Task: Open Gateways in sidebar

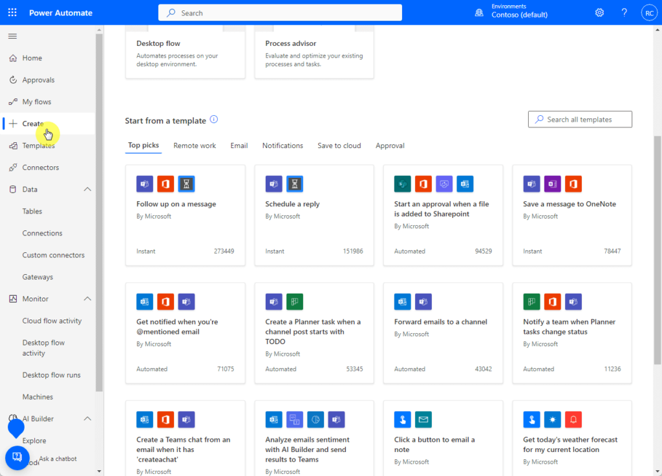Action: pyautogui.click(x=37, y=277)
